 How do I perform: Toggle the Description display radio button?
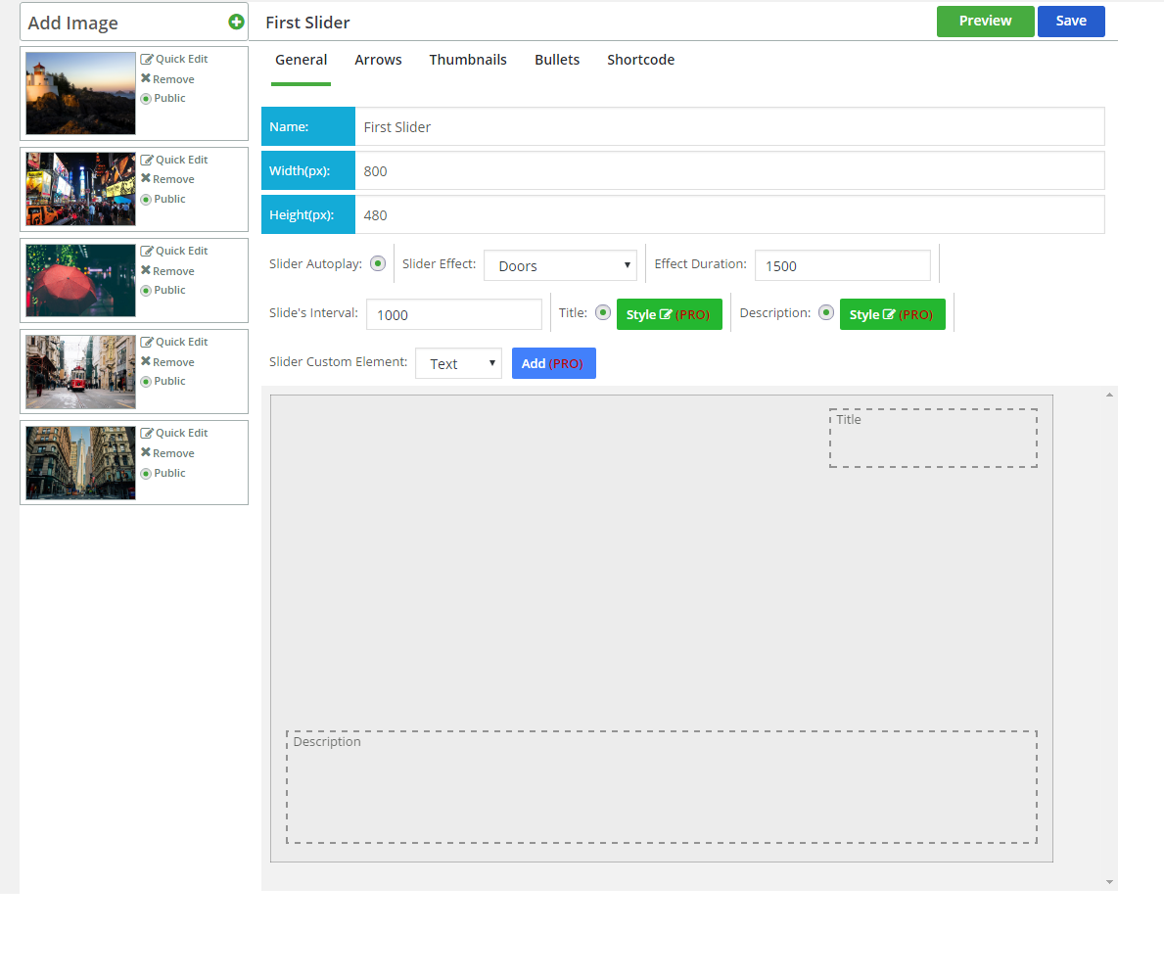826,312
